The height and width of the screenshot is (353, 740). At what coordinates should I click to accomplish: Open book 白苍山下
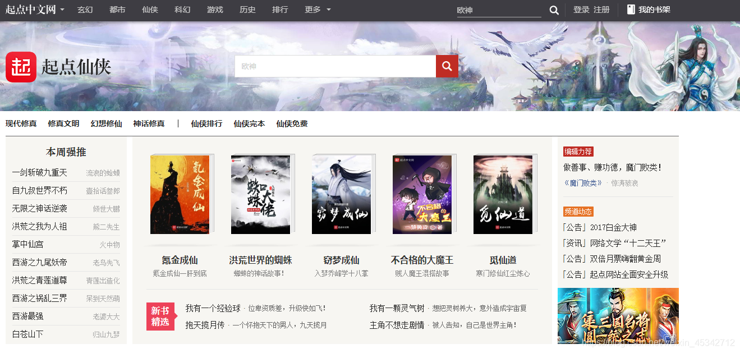(28, 334)
